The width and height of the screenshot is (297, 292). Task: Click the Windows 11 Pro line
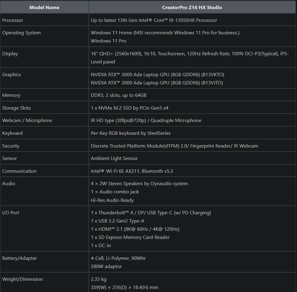coord(108,41)
